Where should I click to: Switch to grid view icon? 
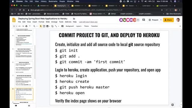click(29, 106)
